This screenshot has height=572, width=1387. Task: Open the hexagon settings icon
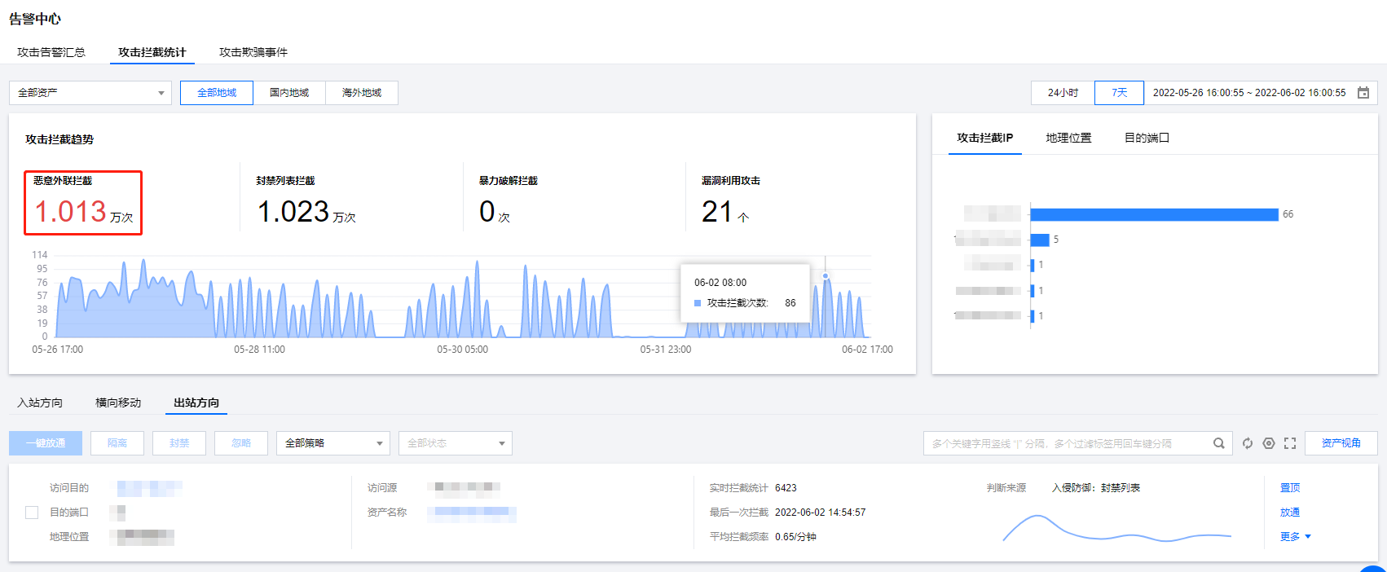1269,443
